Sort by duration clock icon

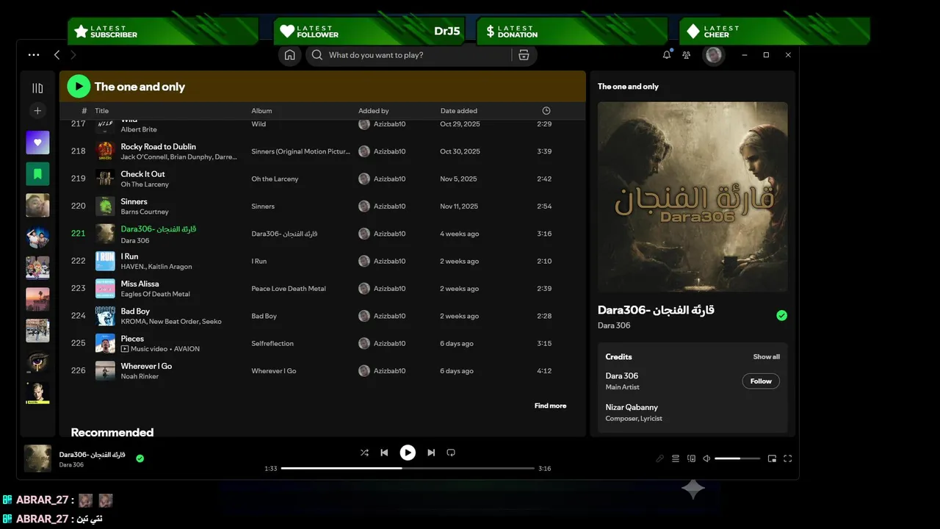click(546, 110)
